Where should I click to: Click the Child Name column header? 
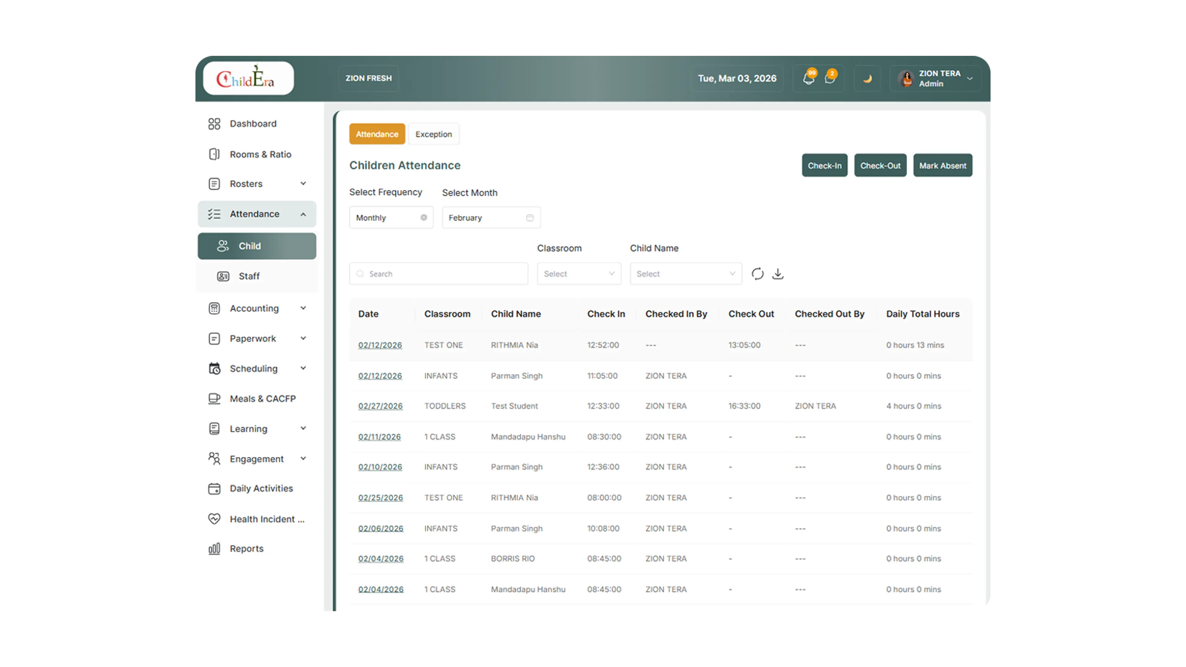coord(516,314)
